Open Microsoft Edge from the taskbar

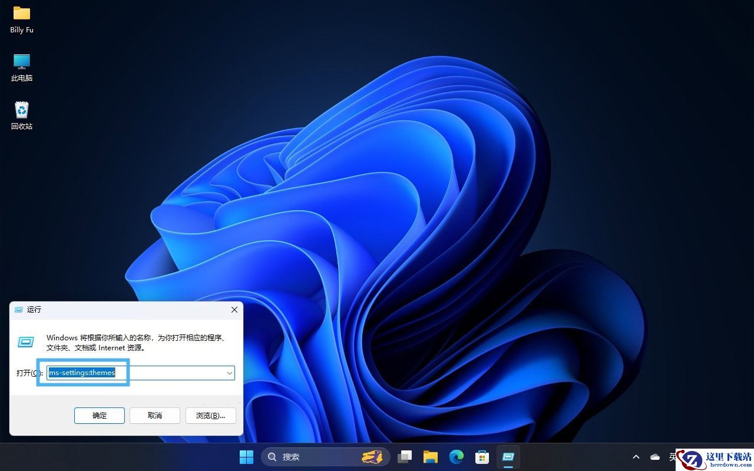(x=457, y=456)
